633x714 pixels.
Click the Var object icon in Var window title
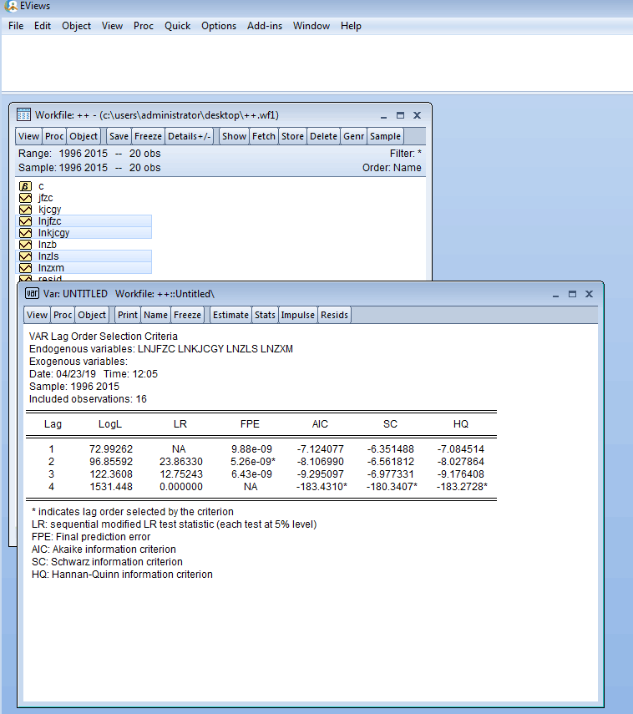tap(32, 294)
